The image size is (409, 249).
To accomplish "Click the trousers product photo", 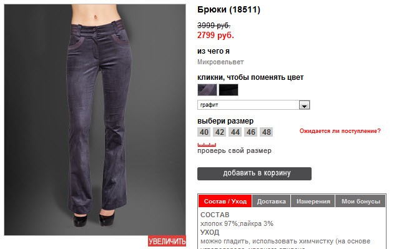I will tap(95, 120).
